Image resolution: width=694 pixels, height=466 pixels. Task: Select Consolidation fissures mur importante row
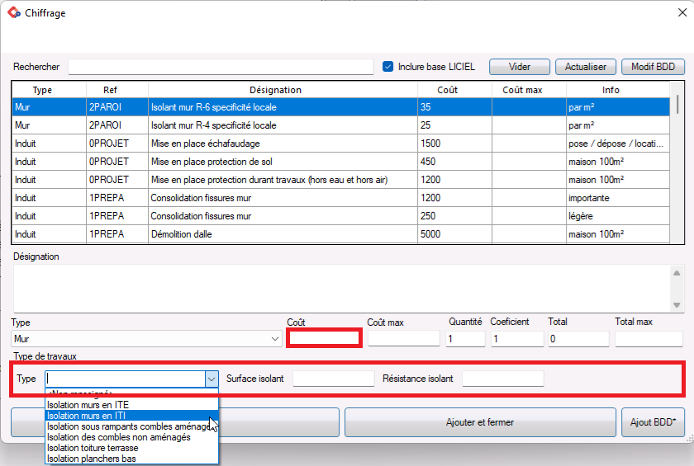click(x=340, y=198)
